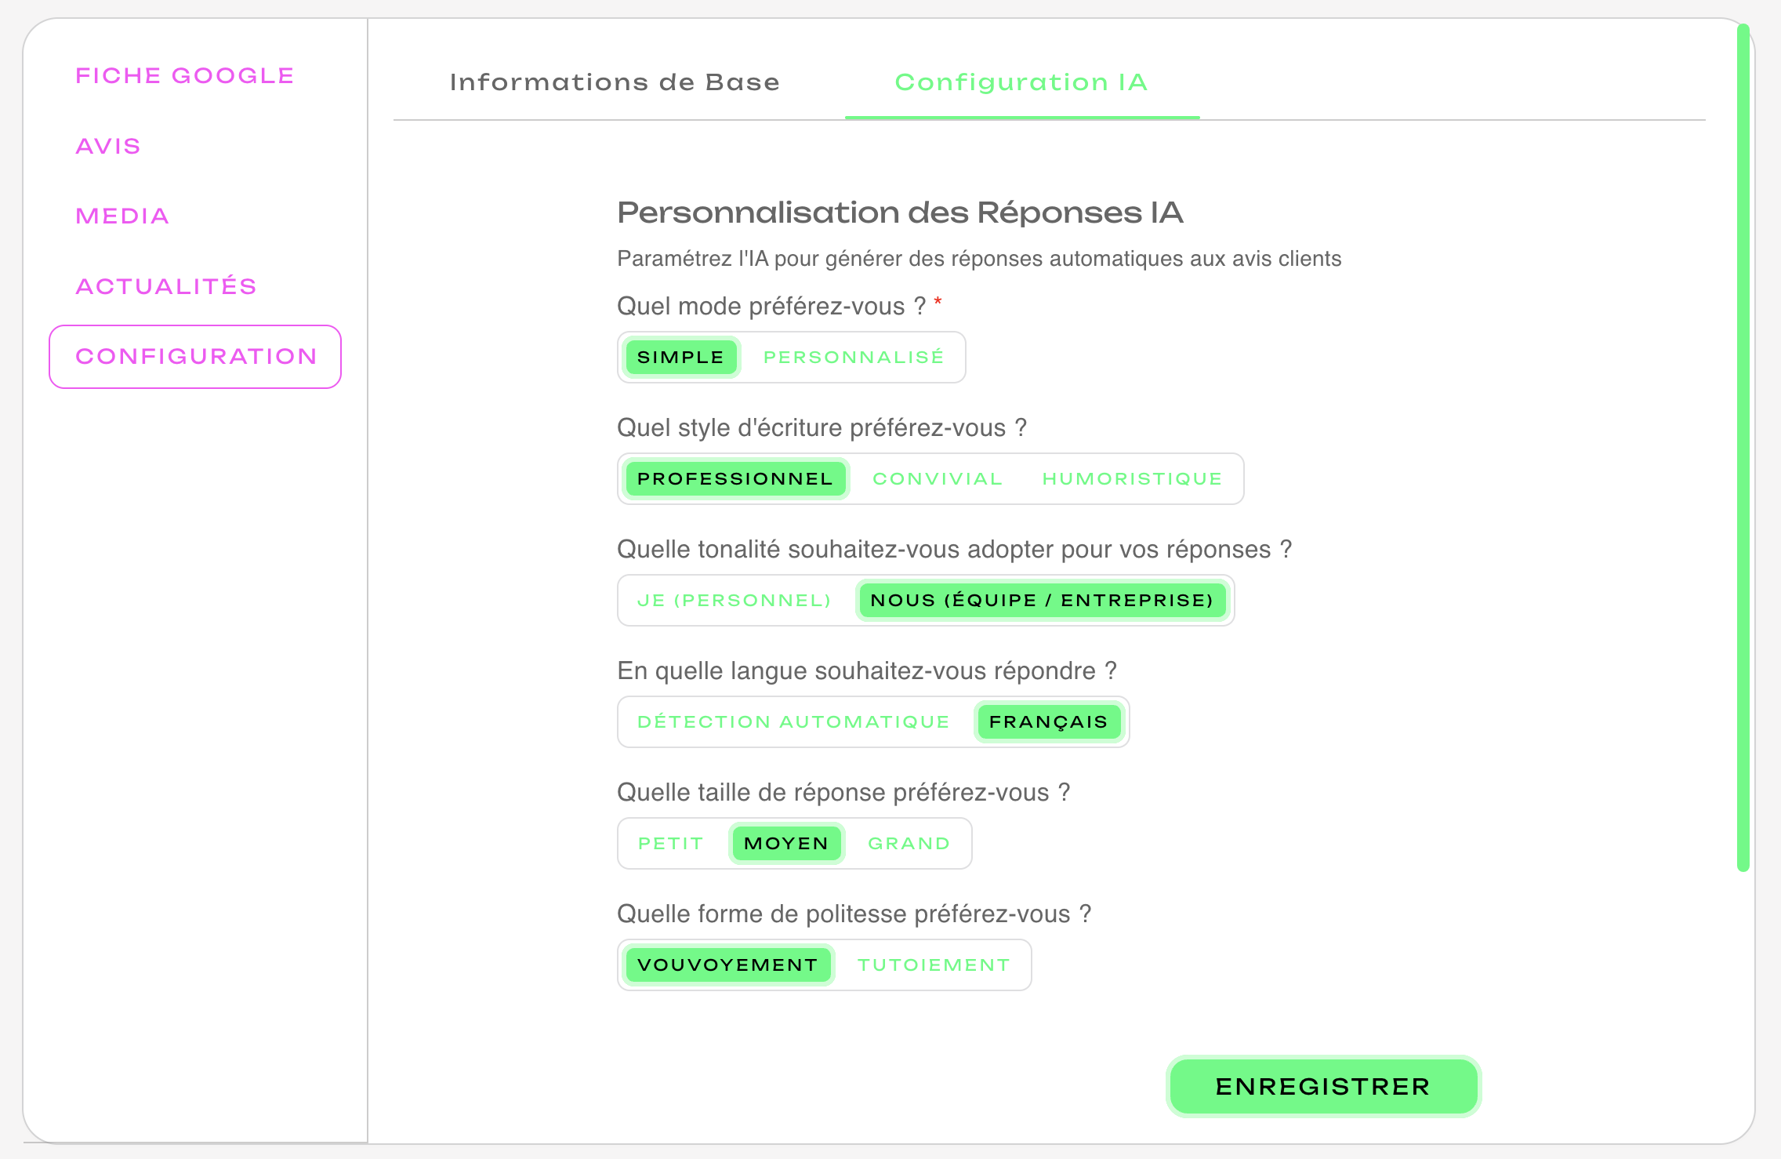
Task: Keep the Professionnel writing style selected
Action: tap(735, 478)
